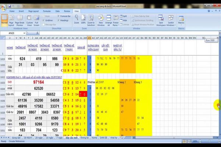This screenshot has height=147, width=221.
Task: Switch to sheet tab '30 NGAY'
Action: click(28, 138)
